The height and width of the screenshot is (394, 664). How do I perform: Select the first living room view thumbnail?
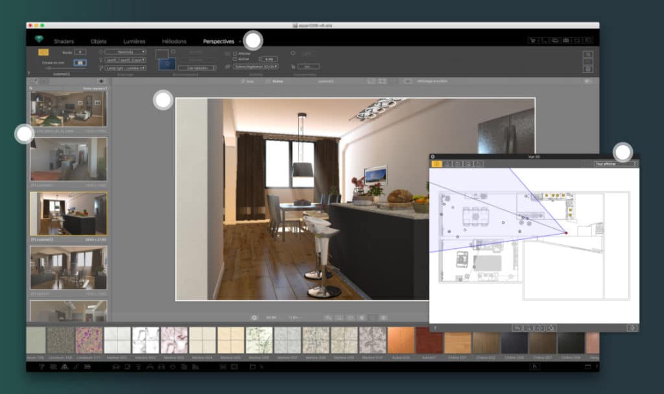pyautogui.click(x=68, y=109)
